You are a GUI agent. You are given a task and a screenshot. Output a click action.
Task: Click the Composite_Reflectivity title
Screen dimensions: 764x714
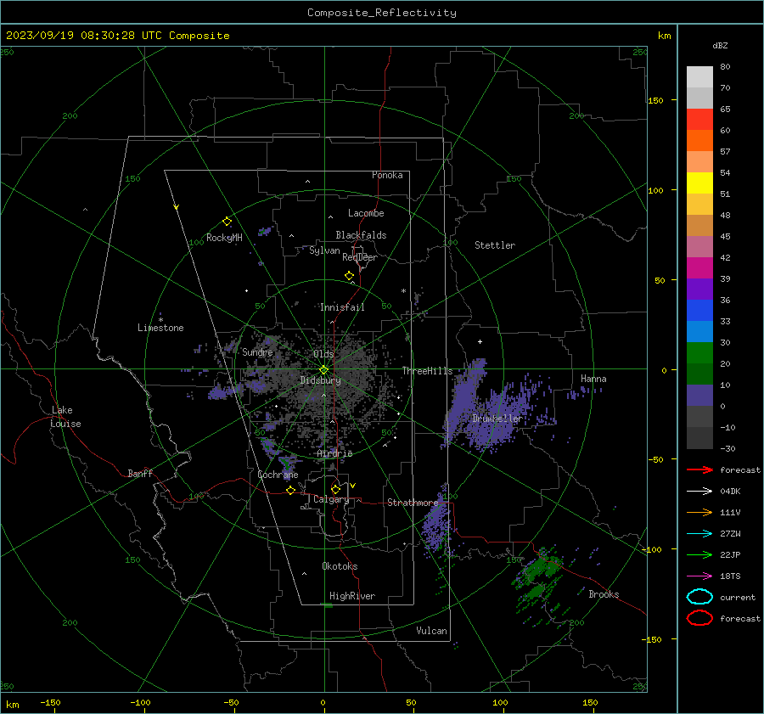tap(382, 13)
